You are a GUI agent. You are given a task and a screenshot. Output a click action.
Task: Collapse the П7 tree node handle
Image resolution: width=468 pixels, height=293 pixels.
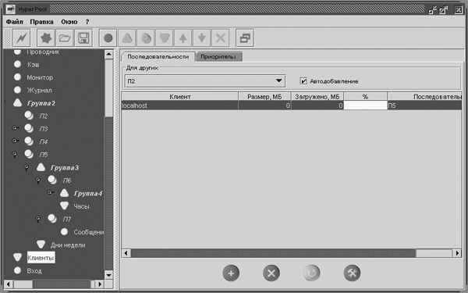[x=38, y=219]
